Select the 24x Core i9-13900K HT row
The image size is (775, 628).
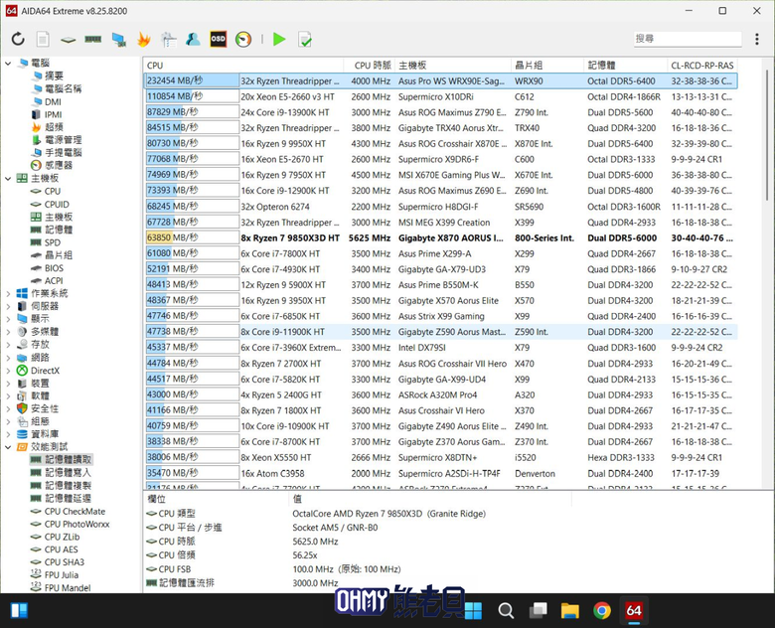441,112
